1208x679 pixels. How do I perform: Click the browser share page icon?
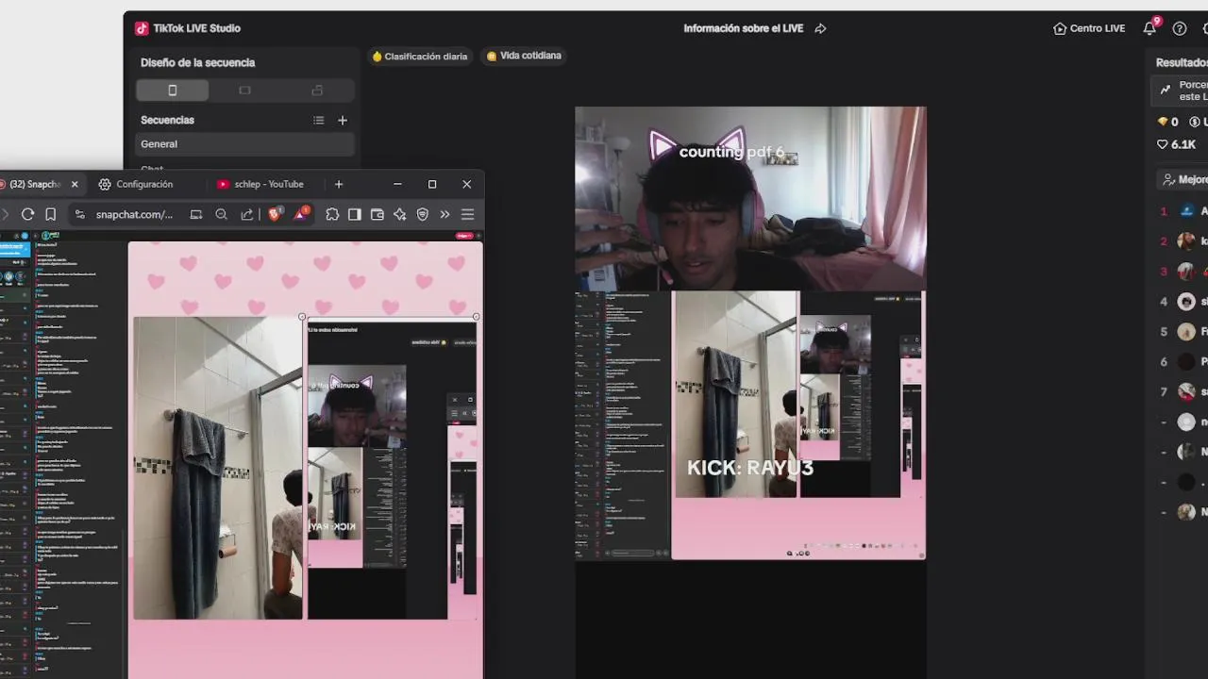click(x=246, y=214)
